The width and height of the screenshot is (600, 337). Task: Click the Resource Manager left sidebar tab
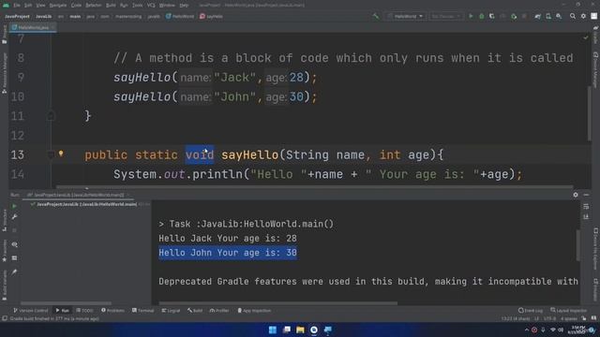[x=5, y=73]
